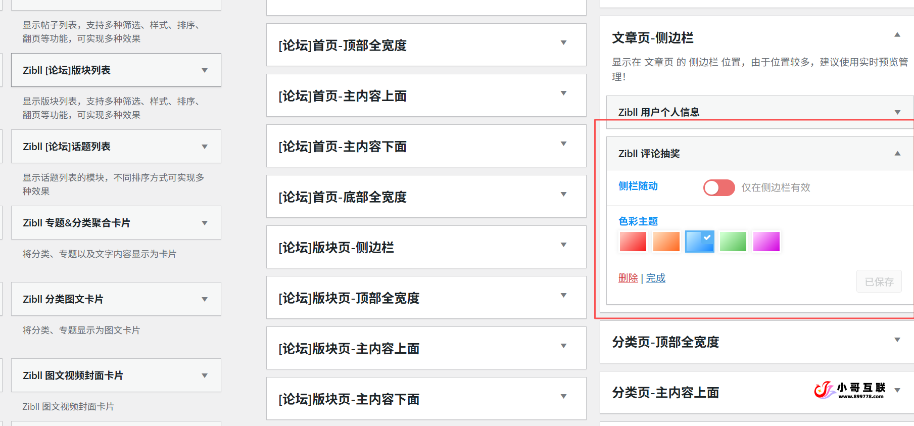The image size is (914, 426).
Task: Pick the purple color theme swatch
Action: click(766, 242)
